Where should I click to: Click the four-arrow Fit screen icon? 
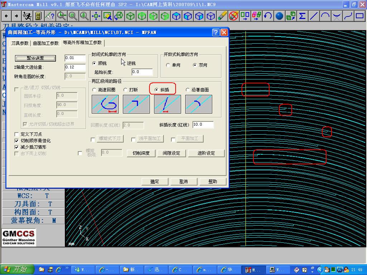click(x=96, y=16)
